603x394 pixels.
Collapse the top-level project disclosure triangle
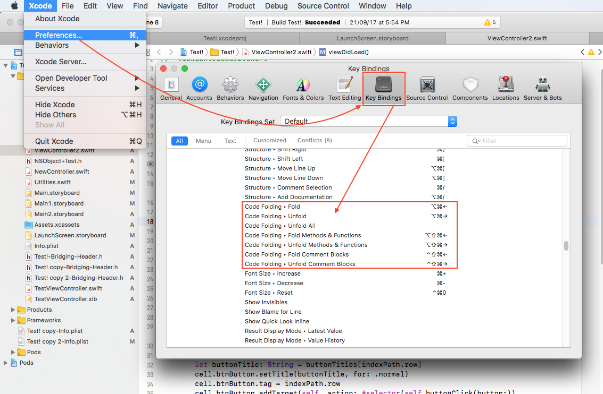pos(5,65)
